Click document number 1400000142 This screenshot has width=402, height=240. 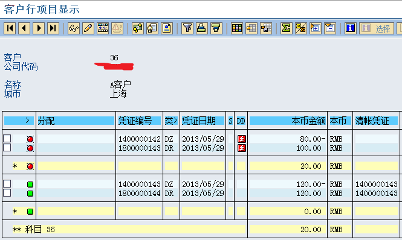[x=140, y=139]
